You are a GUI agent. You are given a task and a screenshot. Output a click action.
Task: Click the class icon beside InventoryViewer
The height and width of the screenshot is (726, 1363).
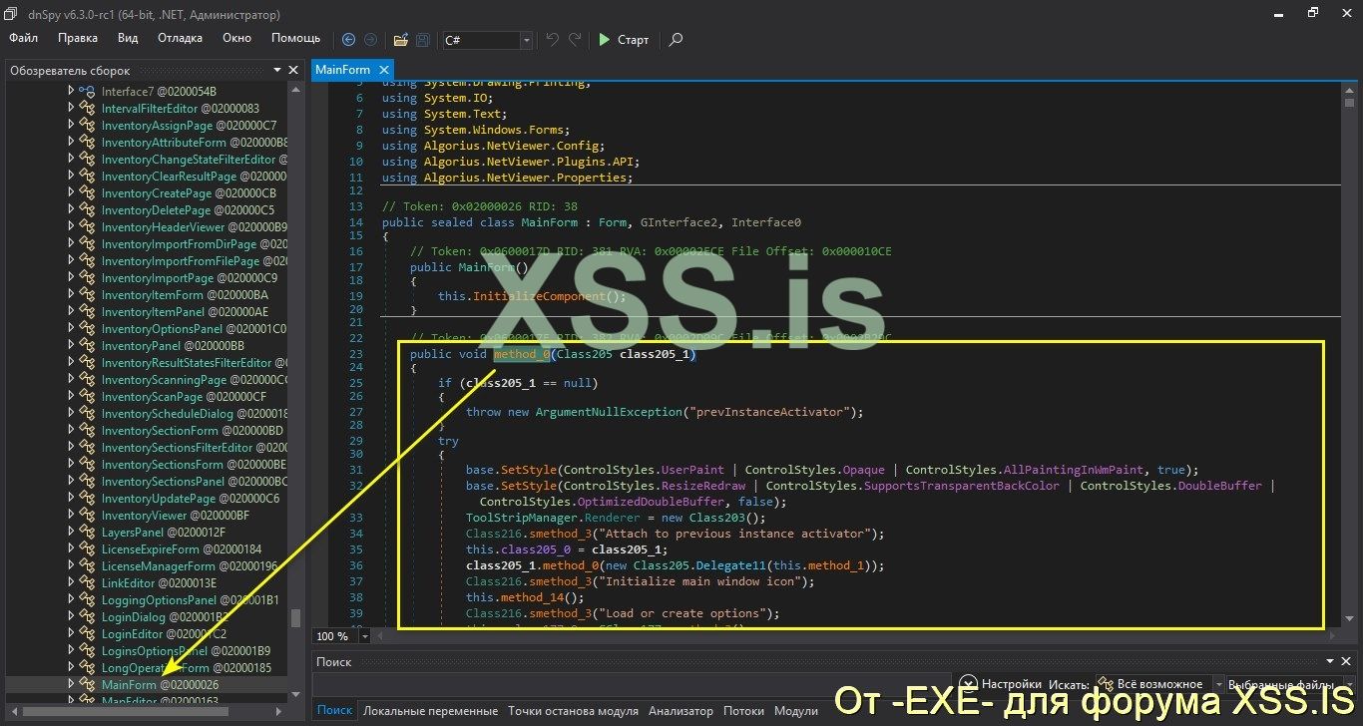(x=88, y=516)
